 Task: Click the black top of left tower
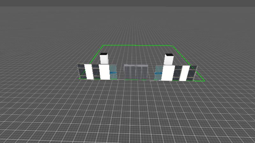[104, 54]
